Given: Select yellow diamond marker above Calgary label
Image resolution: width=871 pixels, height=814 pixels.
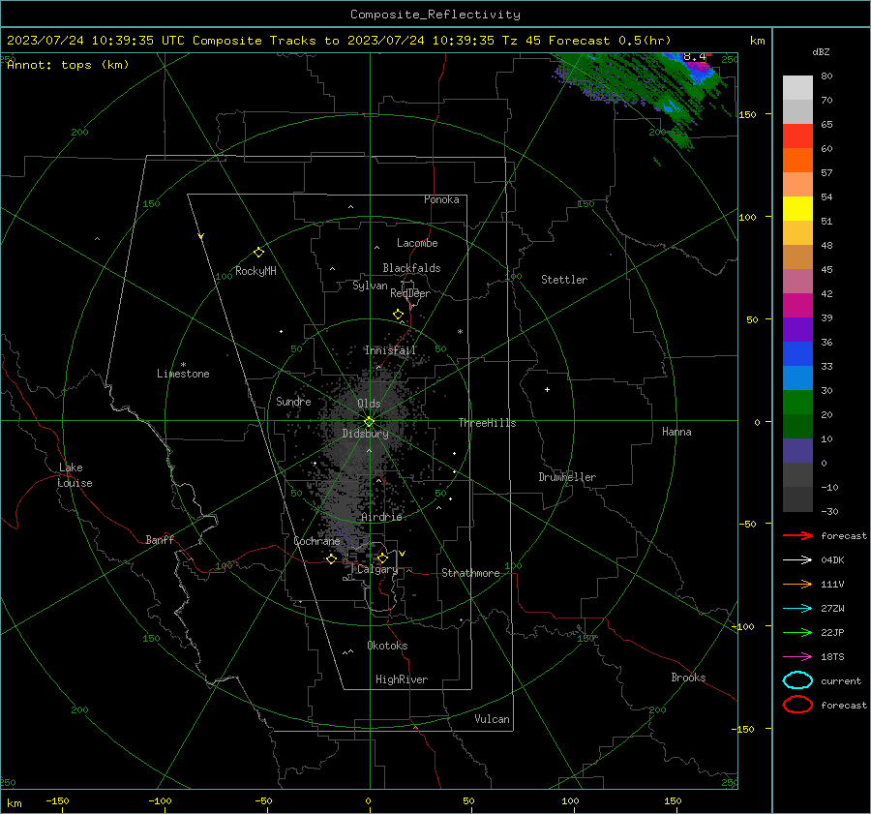Looking at the screenshot, I should pos(382,558).
